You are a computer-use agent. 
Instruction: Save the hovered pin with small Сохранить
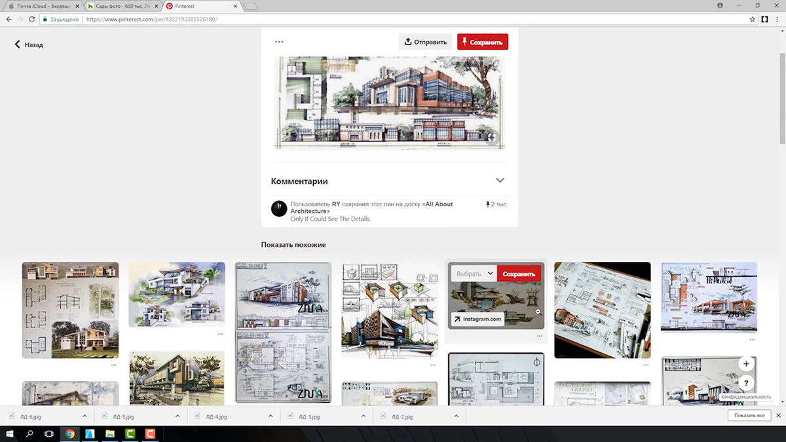click(519, 274)
